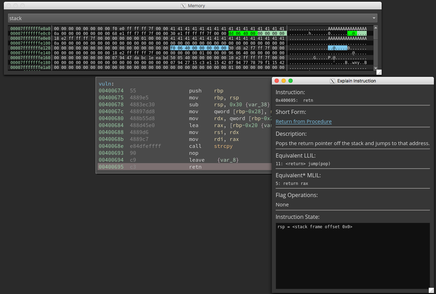Click scroll up arrow in Memory hex view

[x=376, y=28]
